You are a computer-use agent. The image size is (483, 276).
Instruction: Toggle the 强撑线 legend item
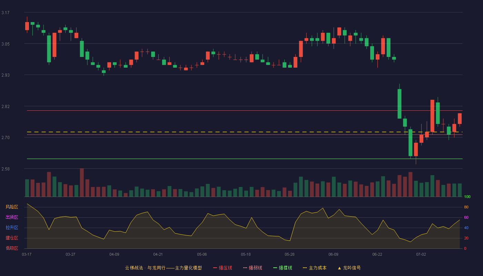[283, 268]
